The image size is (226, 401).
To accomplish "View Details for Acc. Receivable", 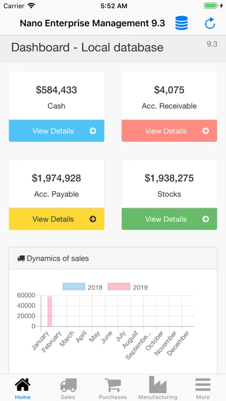I will [x=169, y=131].
